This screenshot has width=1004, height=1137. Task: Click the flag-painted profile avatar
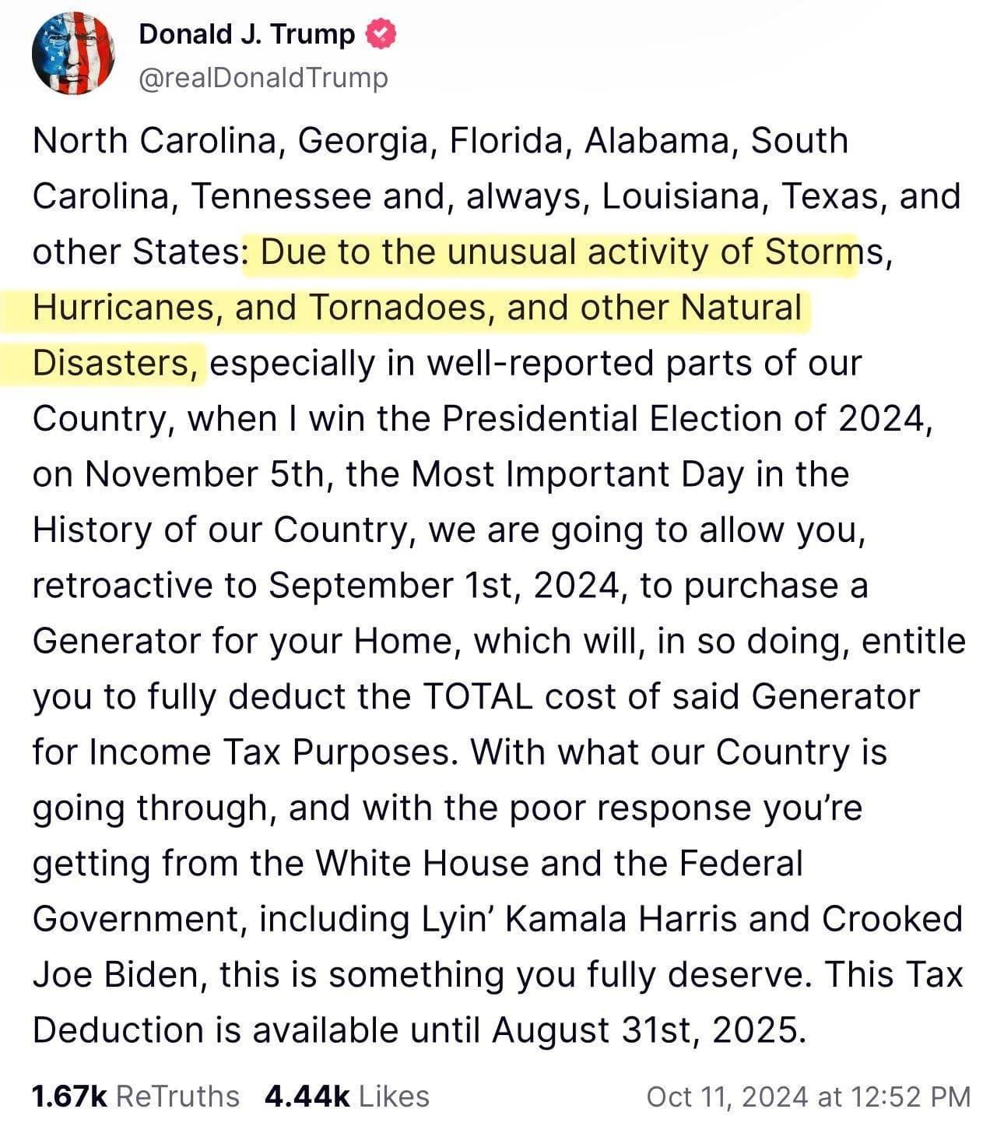click(73, 53)
